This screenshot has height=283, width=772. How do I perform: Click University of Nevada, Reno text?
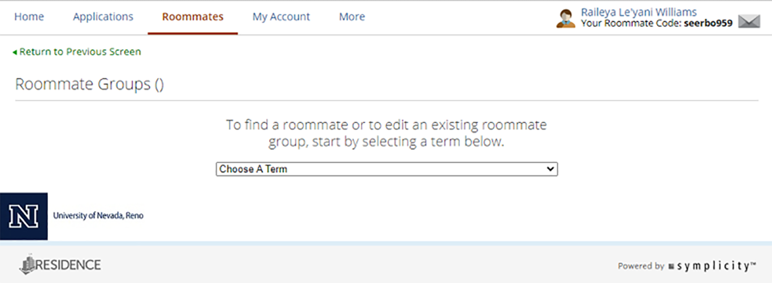(x=98, y=216)
